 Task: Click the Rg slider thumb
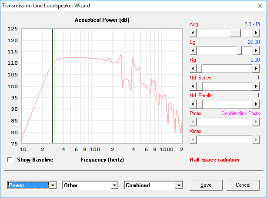click(200, 69)
